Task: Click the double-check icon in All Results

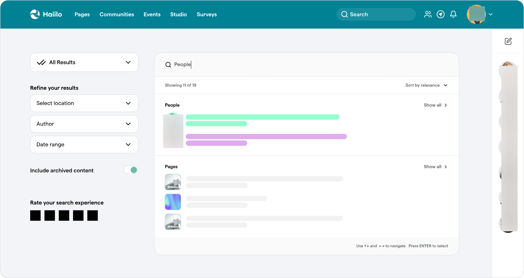Action: click(x=41, y=62)
